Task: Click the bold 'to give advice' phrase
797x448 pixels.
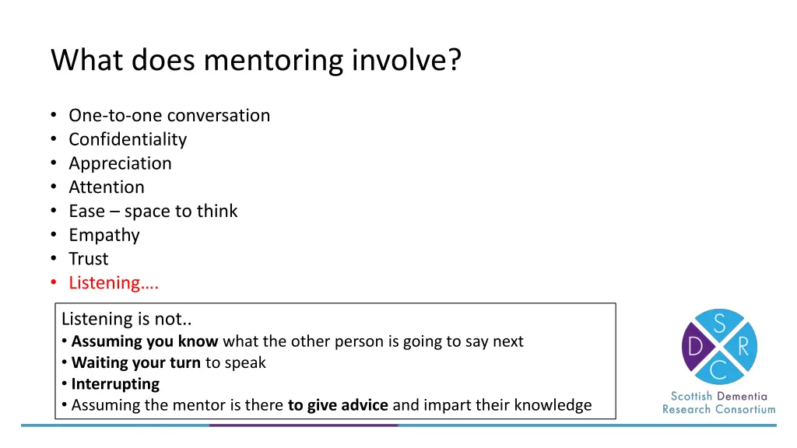Action: (x=338, y=404)
